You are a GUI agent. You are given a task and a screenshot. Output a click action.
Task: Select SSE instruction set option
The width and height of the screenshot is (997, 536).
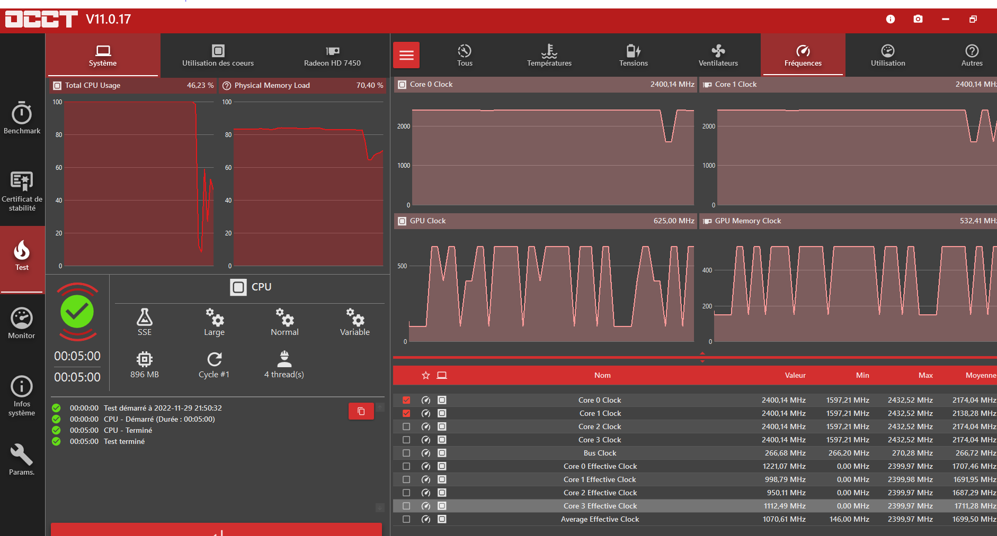coord(145,322)
